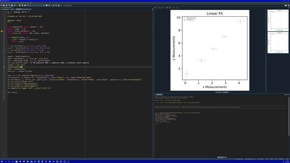Switch to the IPython console bottom tab
Viewport: 290px width, 163px height.
pyautogui.click(x=220, y=157)
